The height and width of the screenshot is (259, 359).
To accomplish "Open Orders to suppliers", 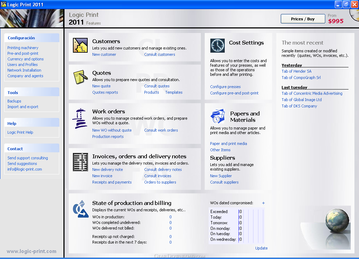I will pyautogui.click(x=160, y=182).
